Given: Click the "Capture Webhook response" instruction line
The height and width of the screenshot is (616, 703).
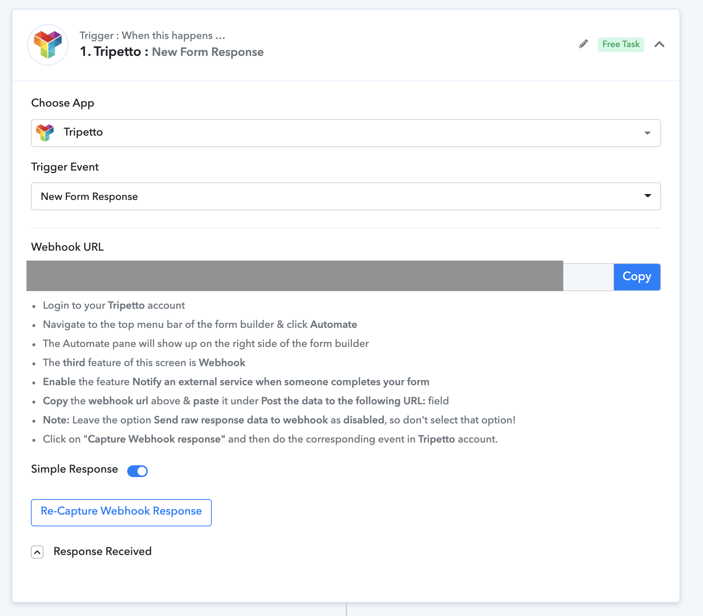Looking at the screenshot, I should click(x=270, y=439).
